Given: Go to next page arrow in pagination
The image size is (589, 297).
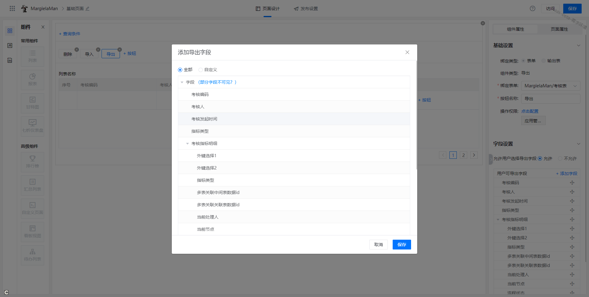Looking at the screenshot, I should [474, 155].
